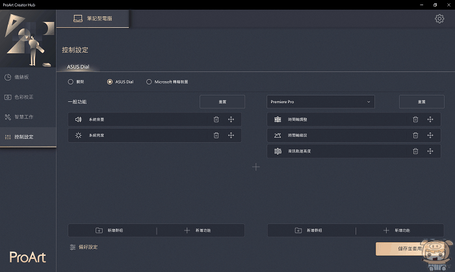Click the move handle on 時間軸調整 row
This screenshot has height=272, width=455.
coord(430,119)
